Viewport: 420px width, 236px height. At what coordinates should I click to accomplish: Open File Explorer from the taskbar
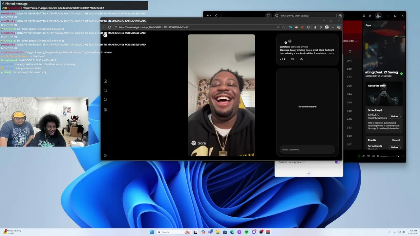pos(218,232)
